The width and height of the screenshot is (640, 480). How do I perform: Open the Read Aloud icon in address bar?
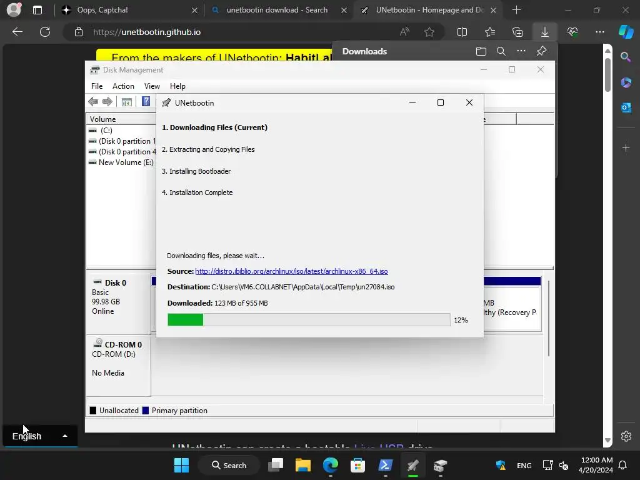click(x=404, y=32)
